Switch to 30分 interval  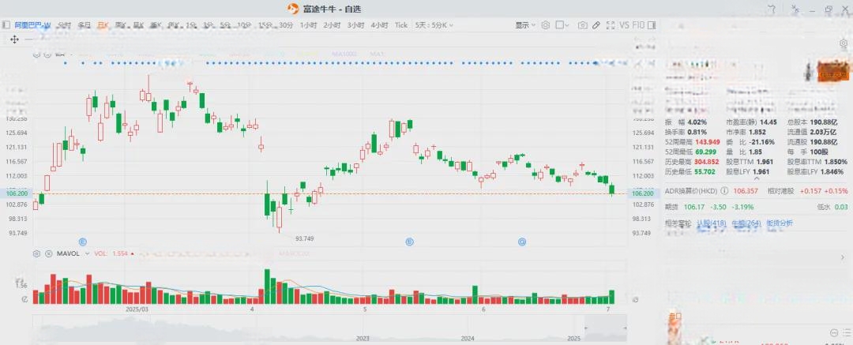coord(286,25)
